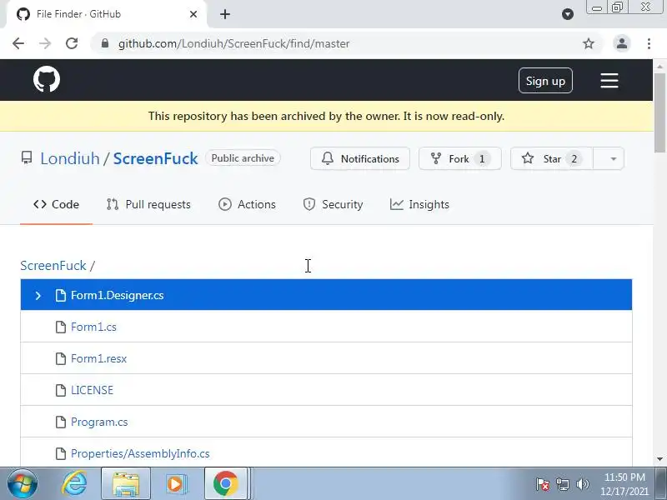Click the network tray icon
This screenshot has height=500, width=667.
click(x=562, y=484)
